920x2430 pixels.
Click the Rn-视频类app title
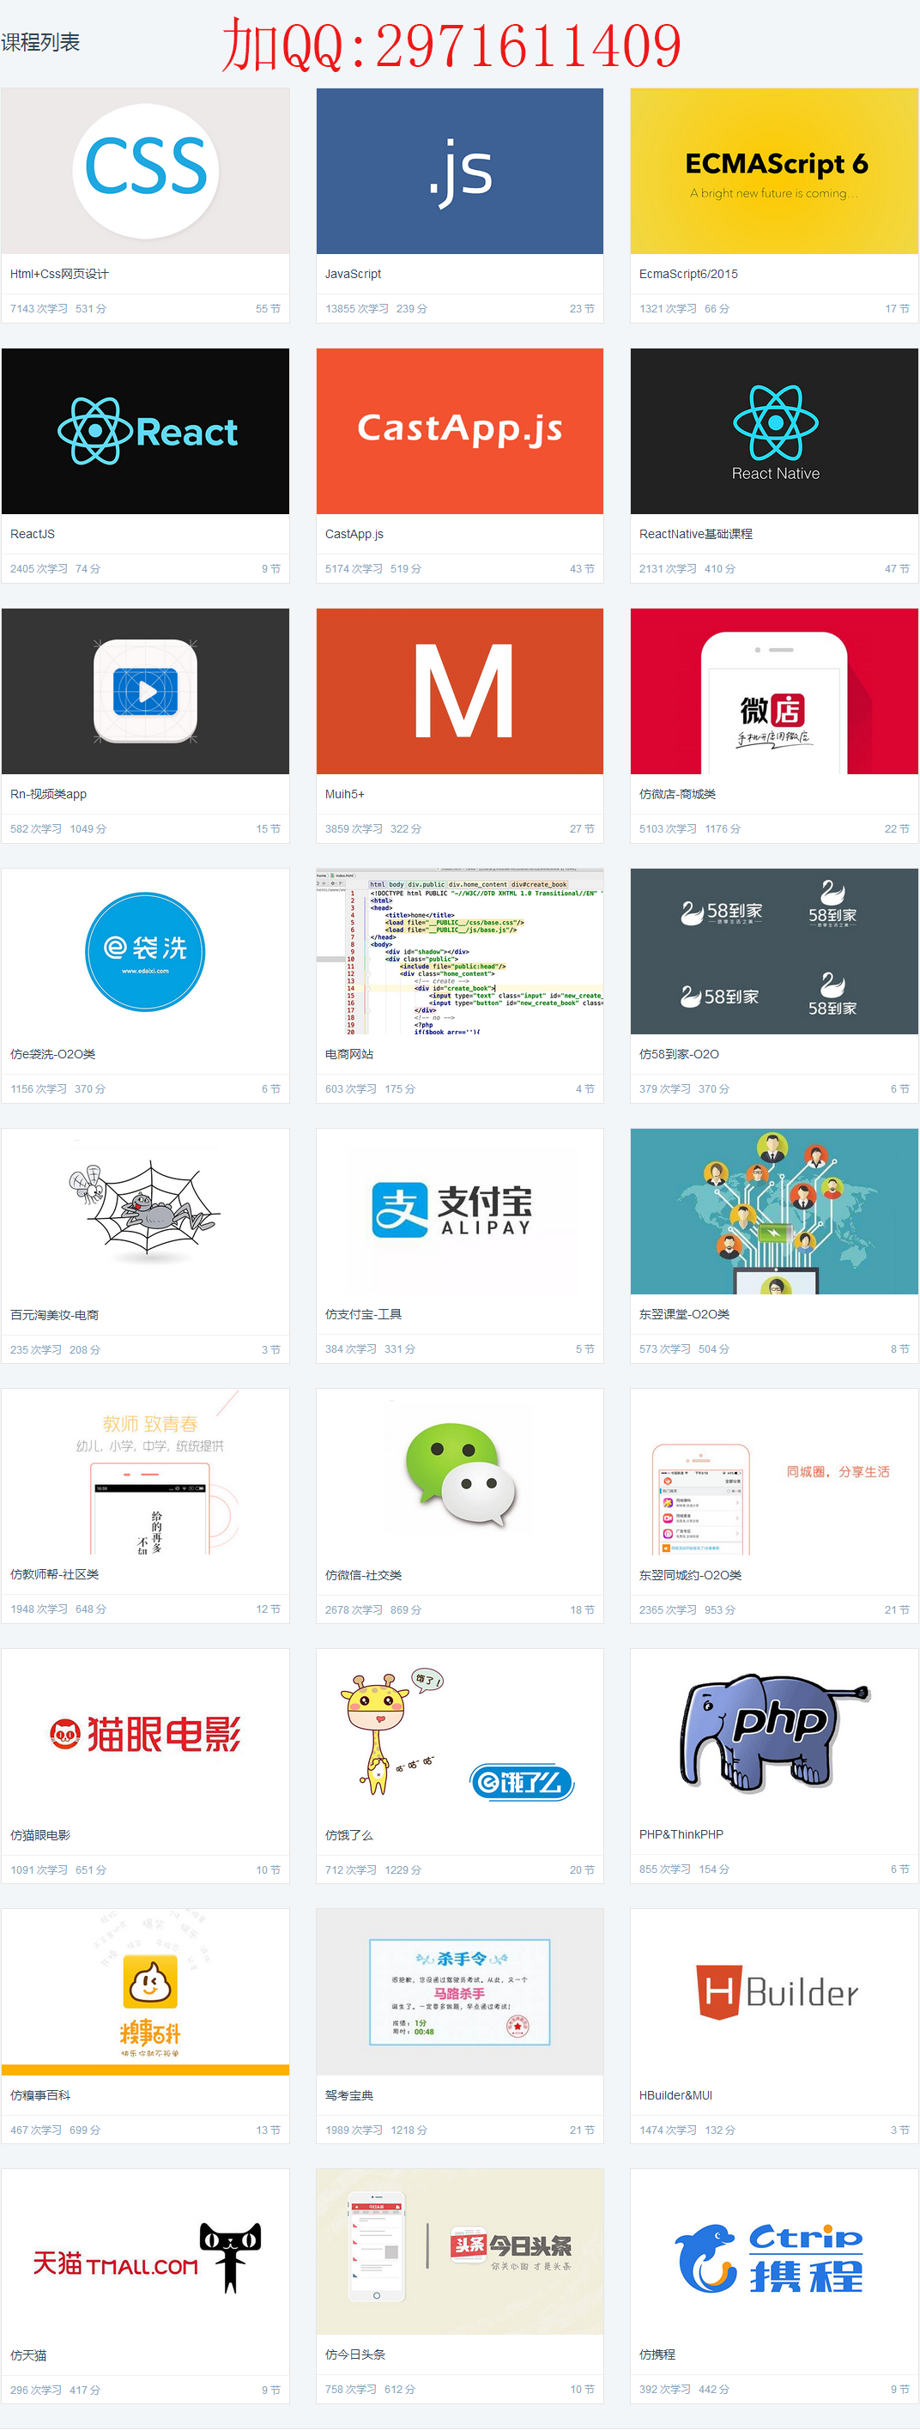click(x=48, y=794)
